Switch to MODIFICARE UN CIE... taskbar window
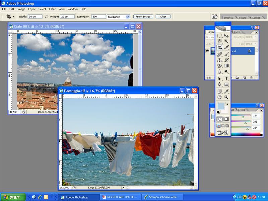 pos(121,197)
